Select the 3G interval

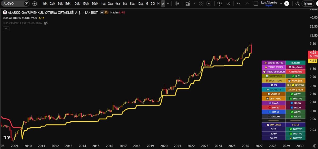point(153,3)
